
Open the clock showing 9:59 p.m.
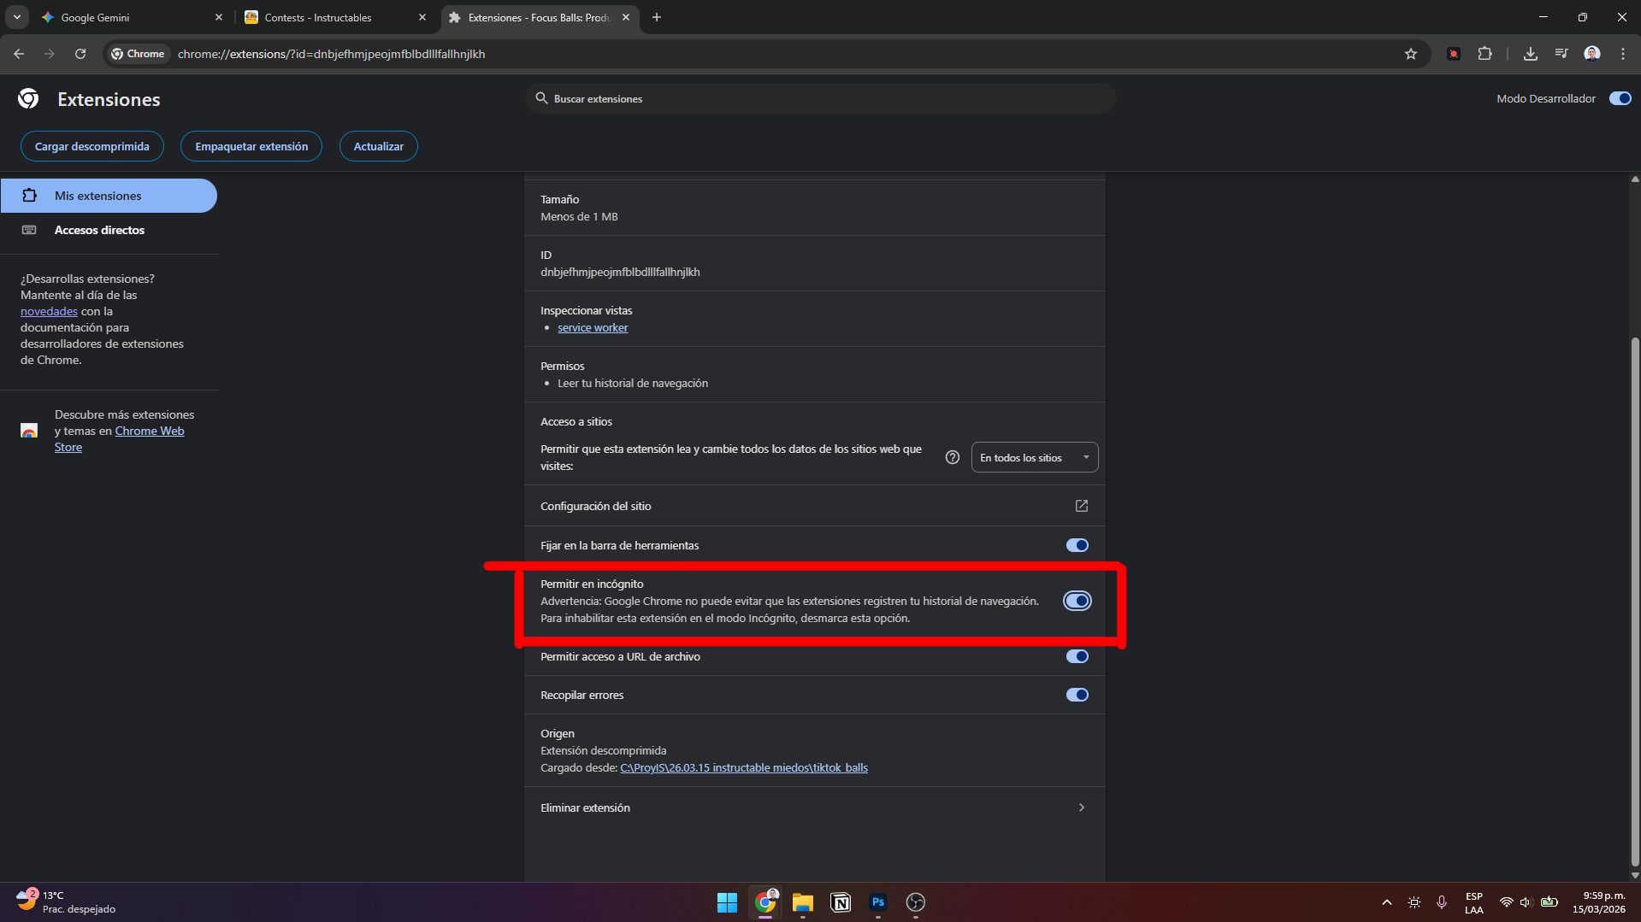[x=1599, y=902]
